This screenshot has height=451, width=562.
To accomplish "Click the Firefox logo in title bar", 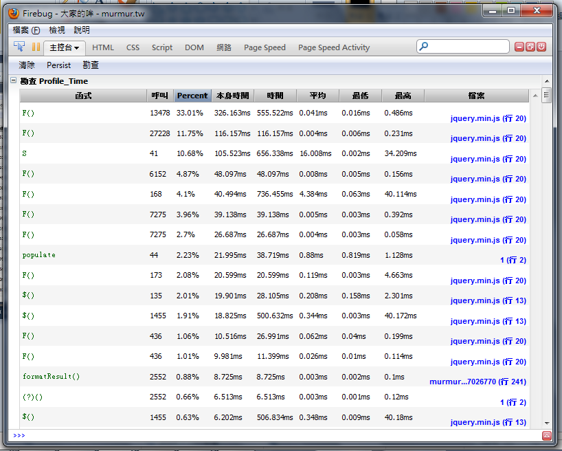I will [x=14, y=14].
